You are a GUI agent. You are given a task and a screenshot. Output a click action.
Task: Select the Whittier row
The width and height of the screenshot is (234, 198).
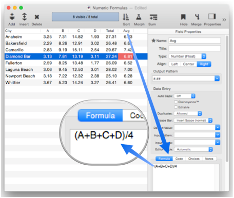[76, 83]
